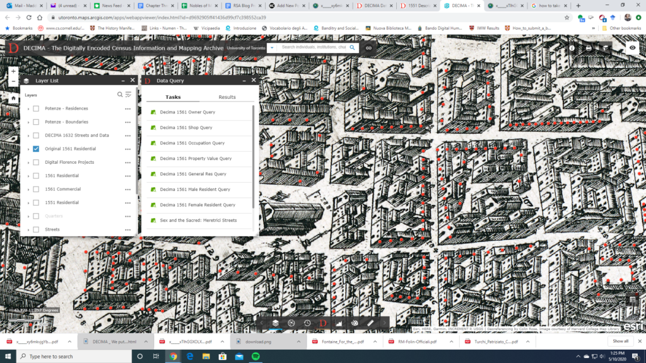Screen dimensions: 646x363
Task: Enable the 1561 Commercial layer checkbox
Action: [36, 189]
